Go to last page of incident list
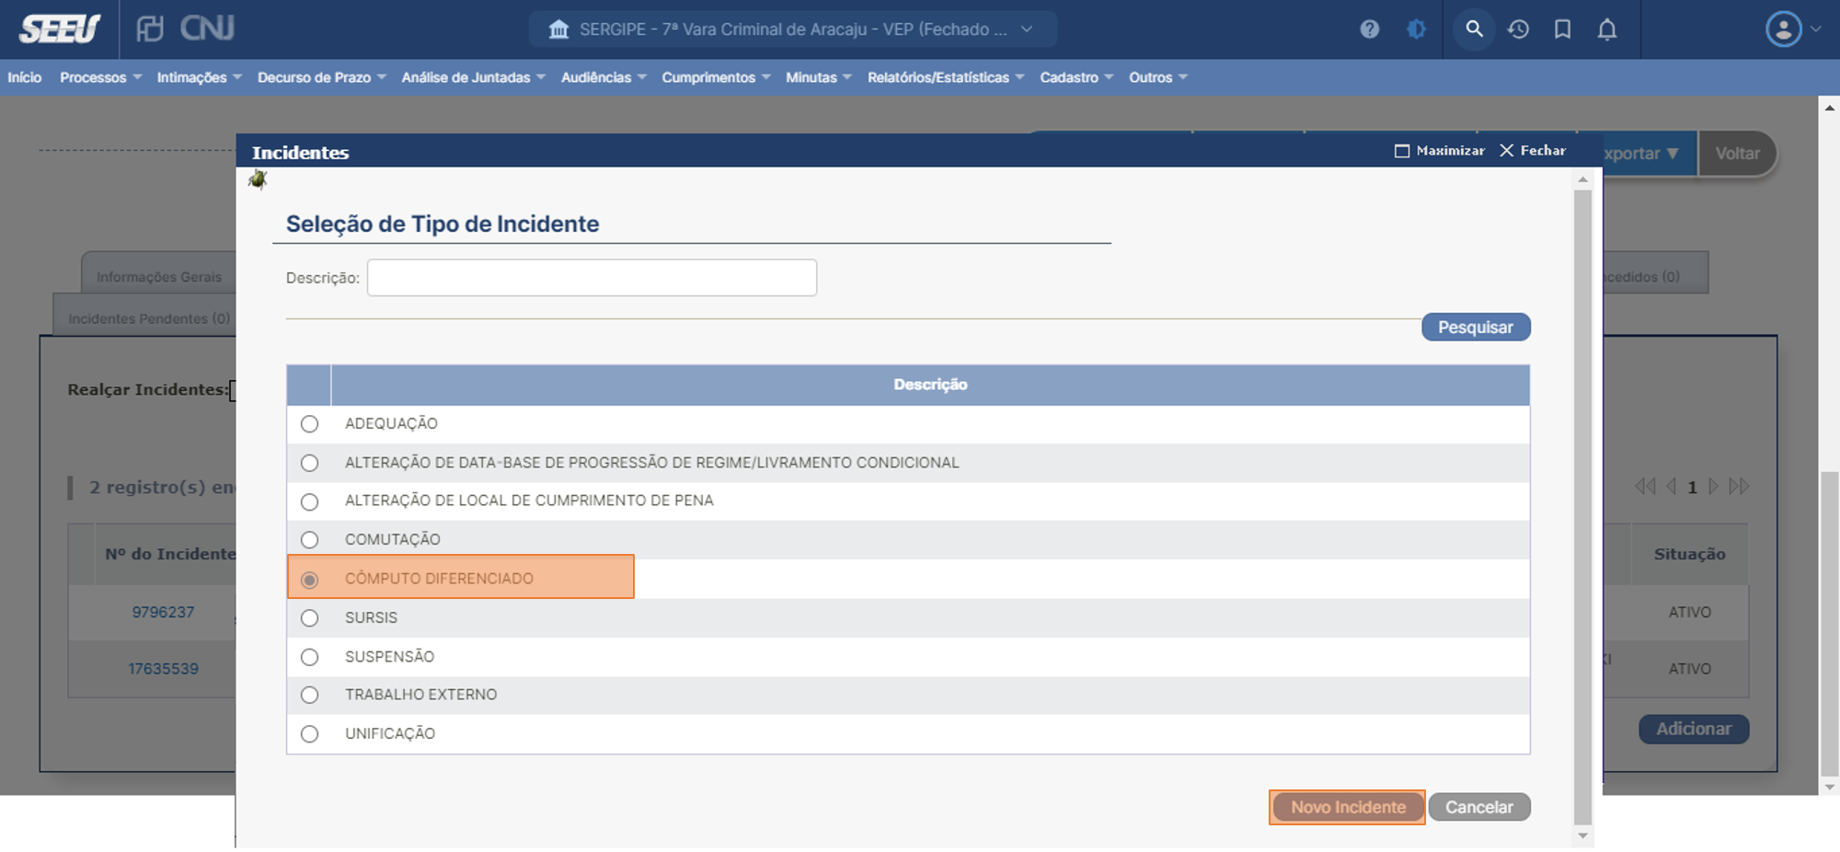 (x=1739, y=486)
